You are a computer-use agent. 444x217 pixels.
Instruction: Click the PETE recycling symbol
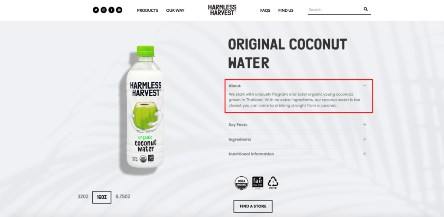(273, 183)
